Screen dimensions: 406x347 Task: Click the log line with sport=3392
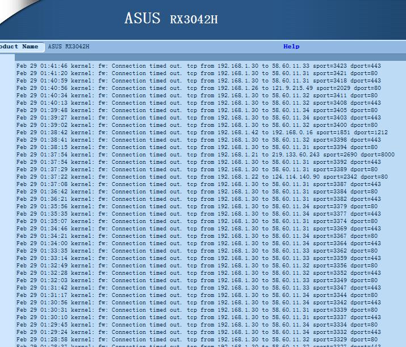point(199,162)
